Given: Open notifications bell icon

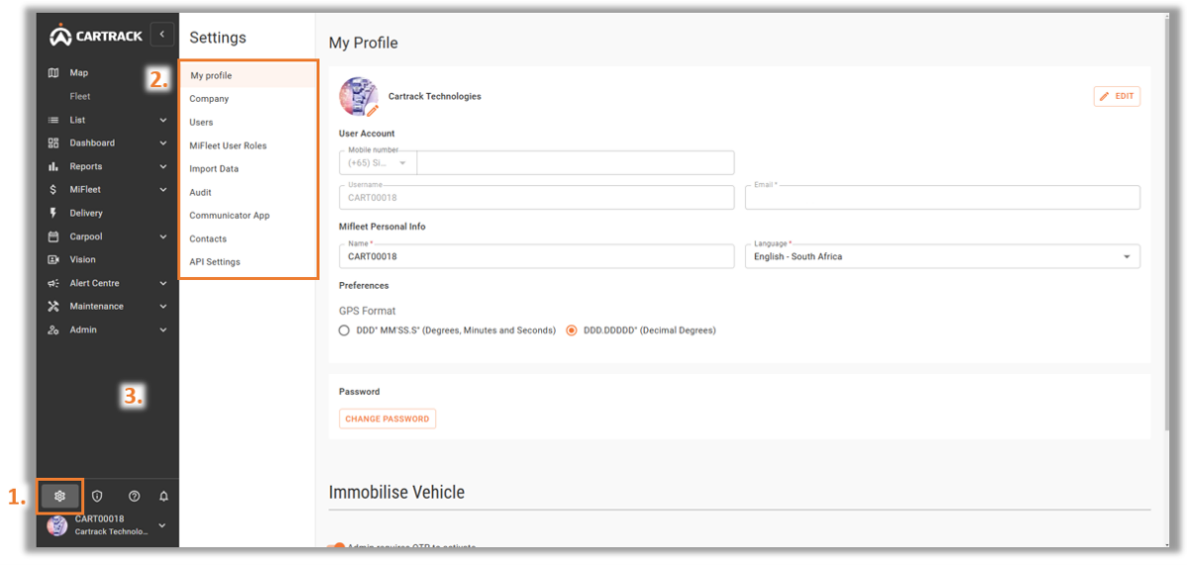Looking at the screenshot, I should [163, 496].
